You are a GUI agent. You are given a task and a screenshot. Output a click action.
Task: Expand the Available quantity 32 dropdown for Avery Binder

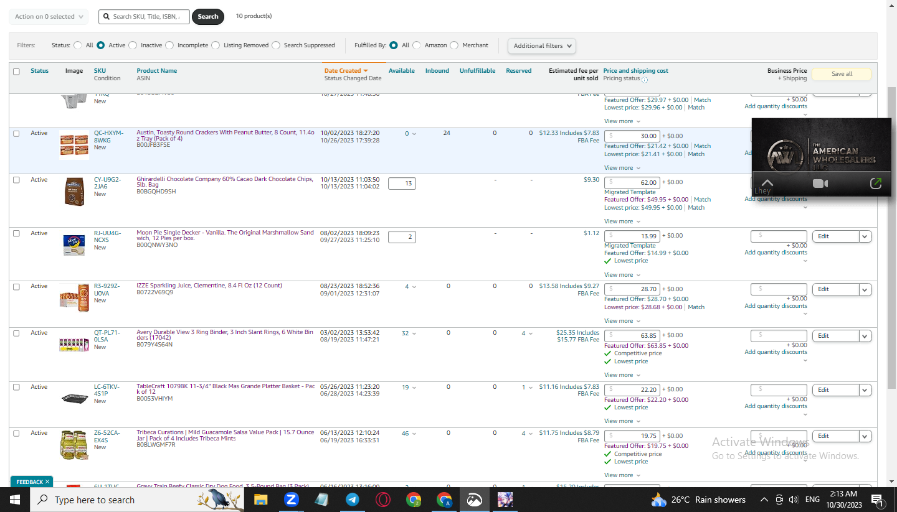click(x=409, y=333)
